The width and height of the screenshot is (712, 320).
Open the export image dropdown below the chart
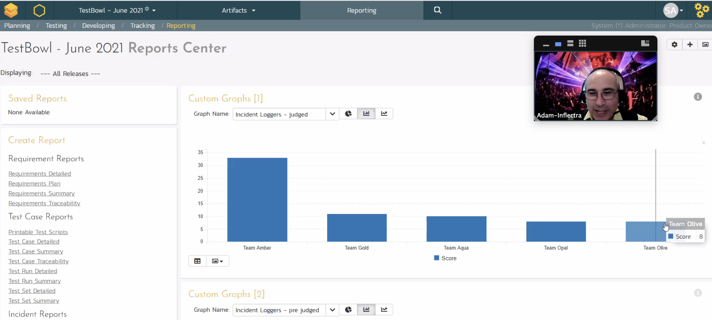click(x=217, y=261)
